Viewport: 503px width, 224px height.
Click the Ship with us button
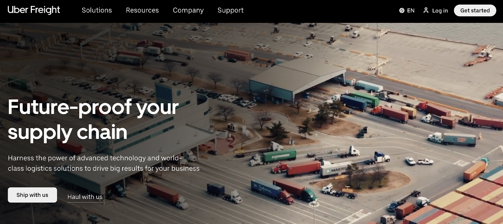32,195
